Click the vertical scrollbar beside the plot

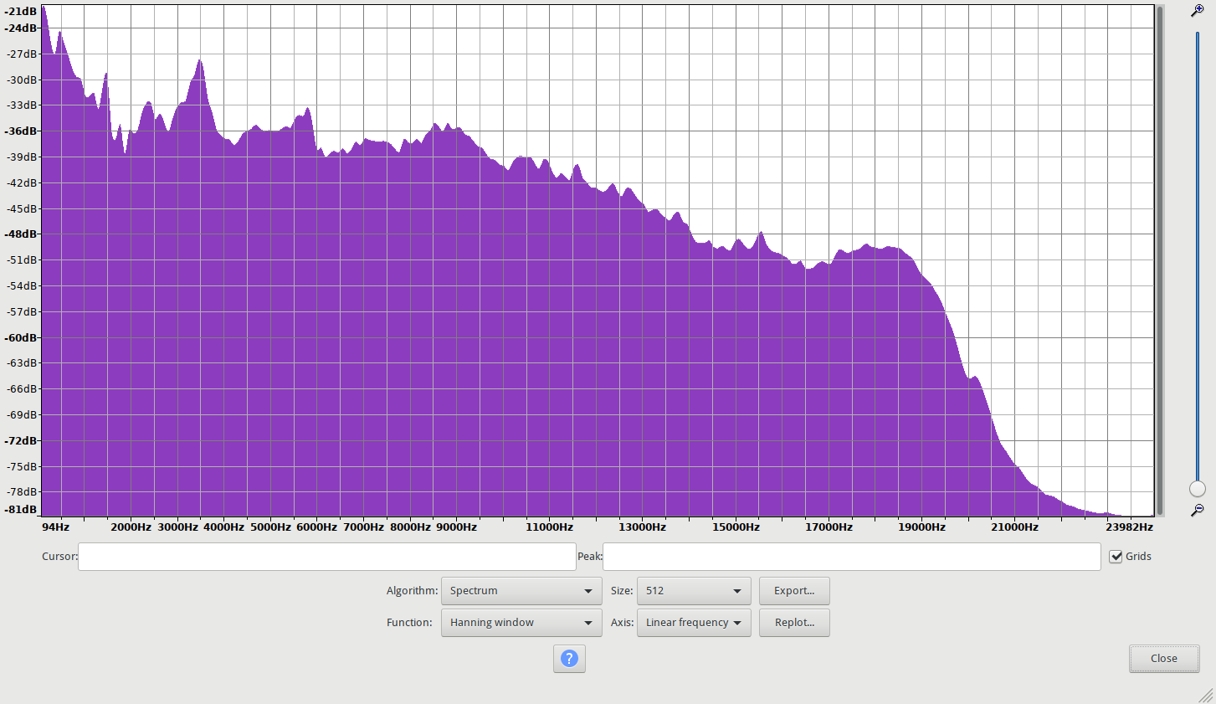[1160, 260]
